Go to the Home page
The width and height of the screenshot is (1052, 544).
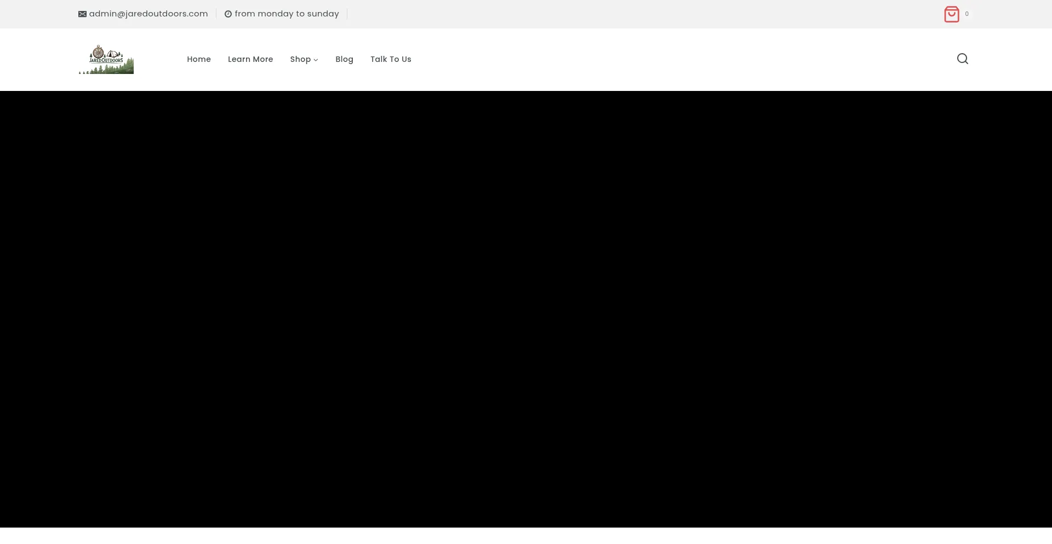199,59
